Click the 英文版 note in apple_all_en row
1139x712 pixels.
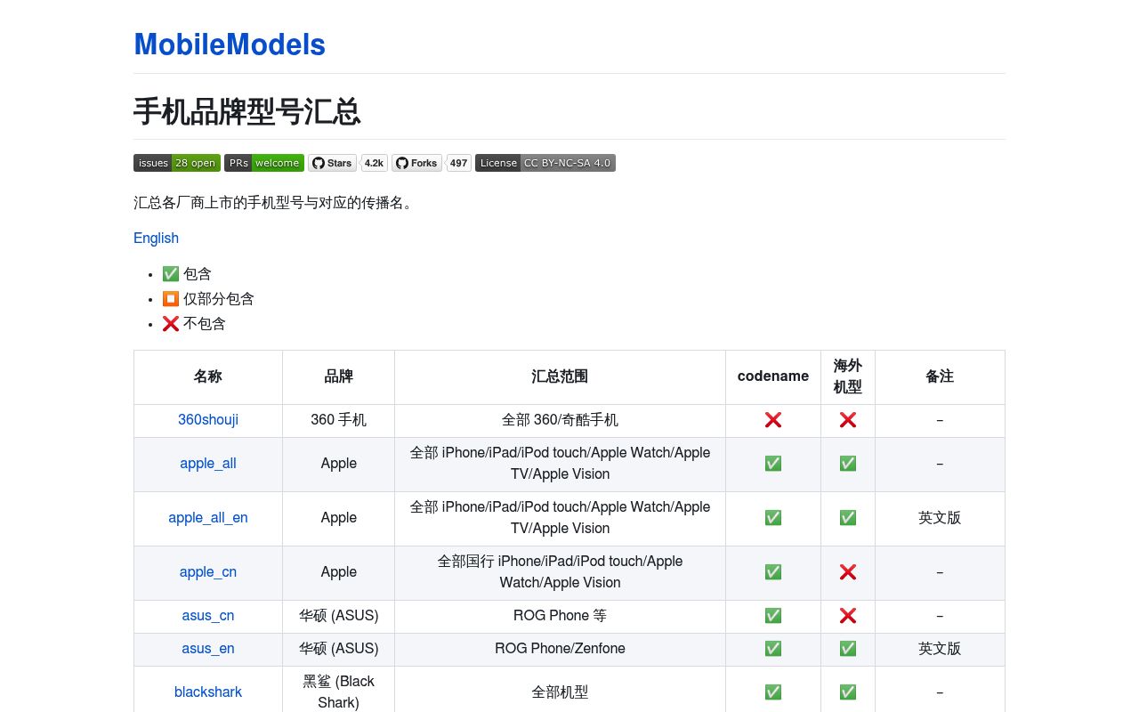click(940, 517)
